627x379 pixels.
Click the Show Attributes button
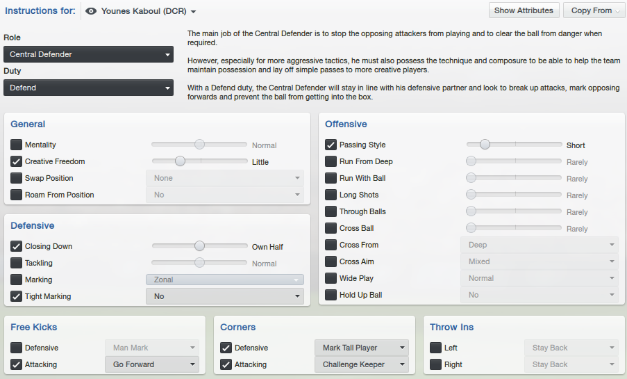coord(524,10)
